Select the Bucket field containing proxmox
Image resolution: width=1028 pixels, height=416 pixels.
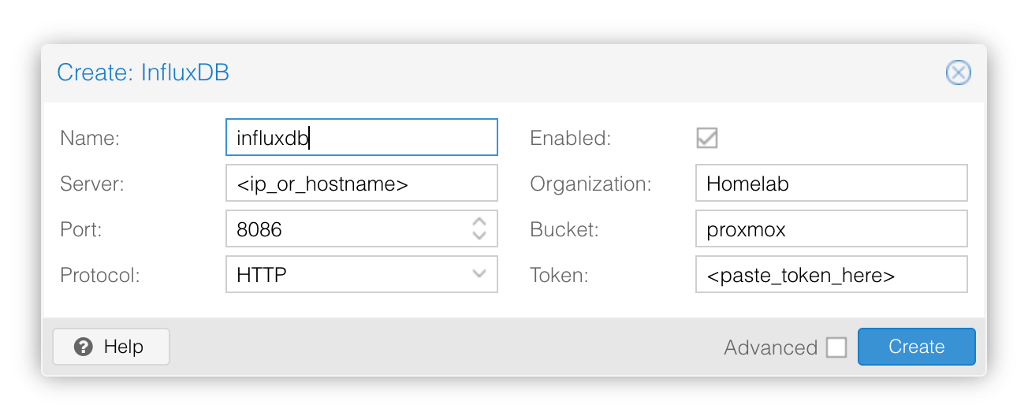click(831, 229)
